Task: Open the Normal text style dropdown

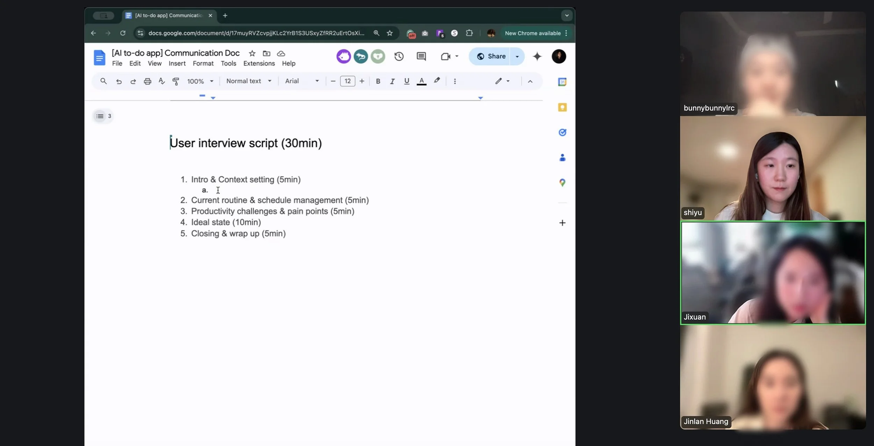Action: 249,81
